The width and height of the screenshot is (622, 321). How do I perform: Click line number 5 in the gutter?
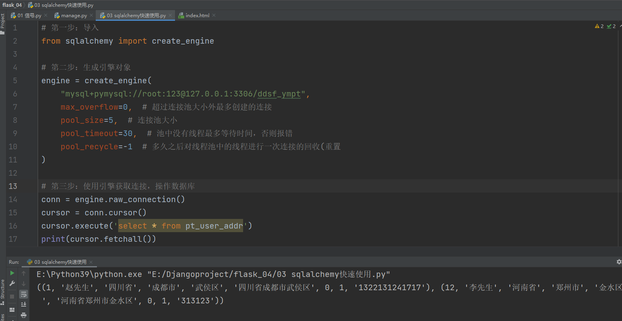[x=15, y=80]
